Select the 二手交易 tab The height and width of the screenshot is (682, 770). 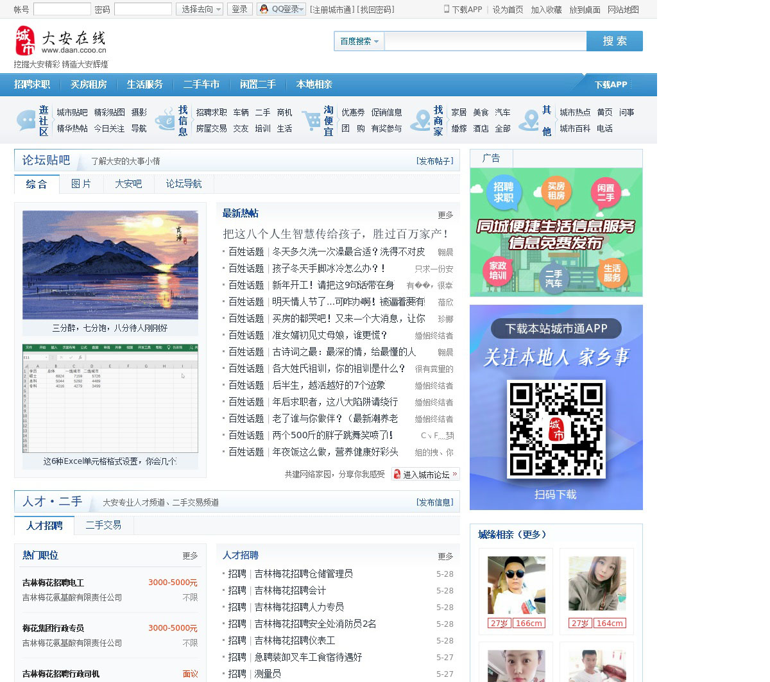[x=103, y=525]
